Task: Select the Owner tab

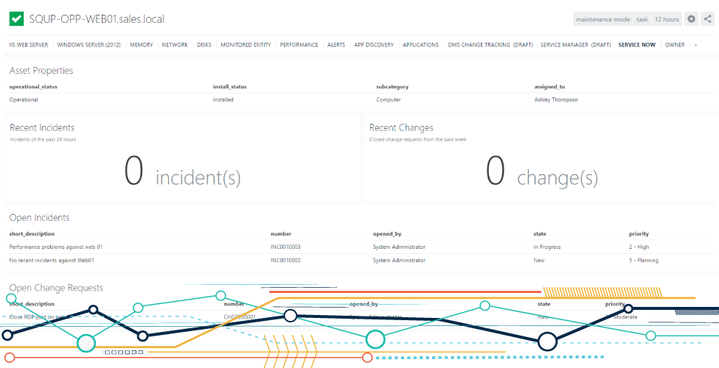Action: click(x=675, y=45)
